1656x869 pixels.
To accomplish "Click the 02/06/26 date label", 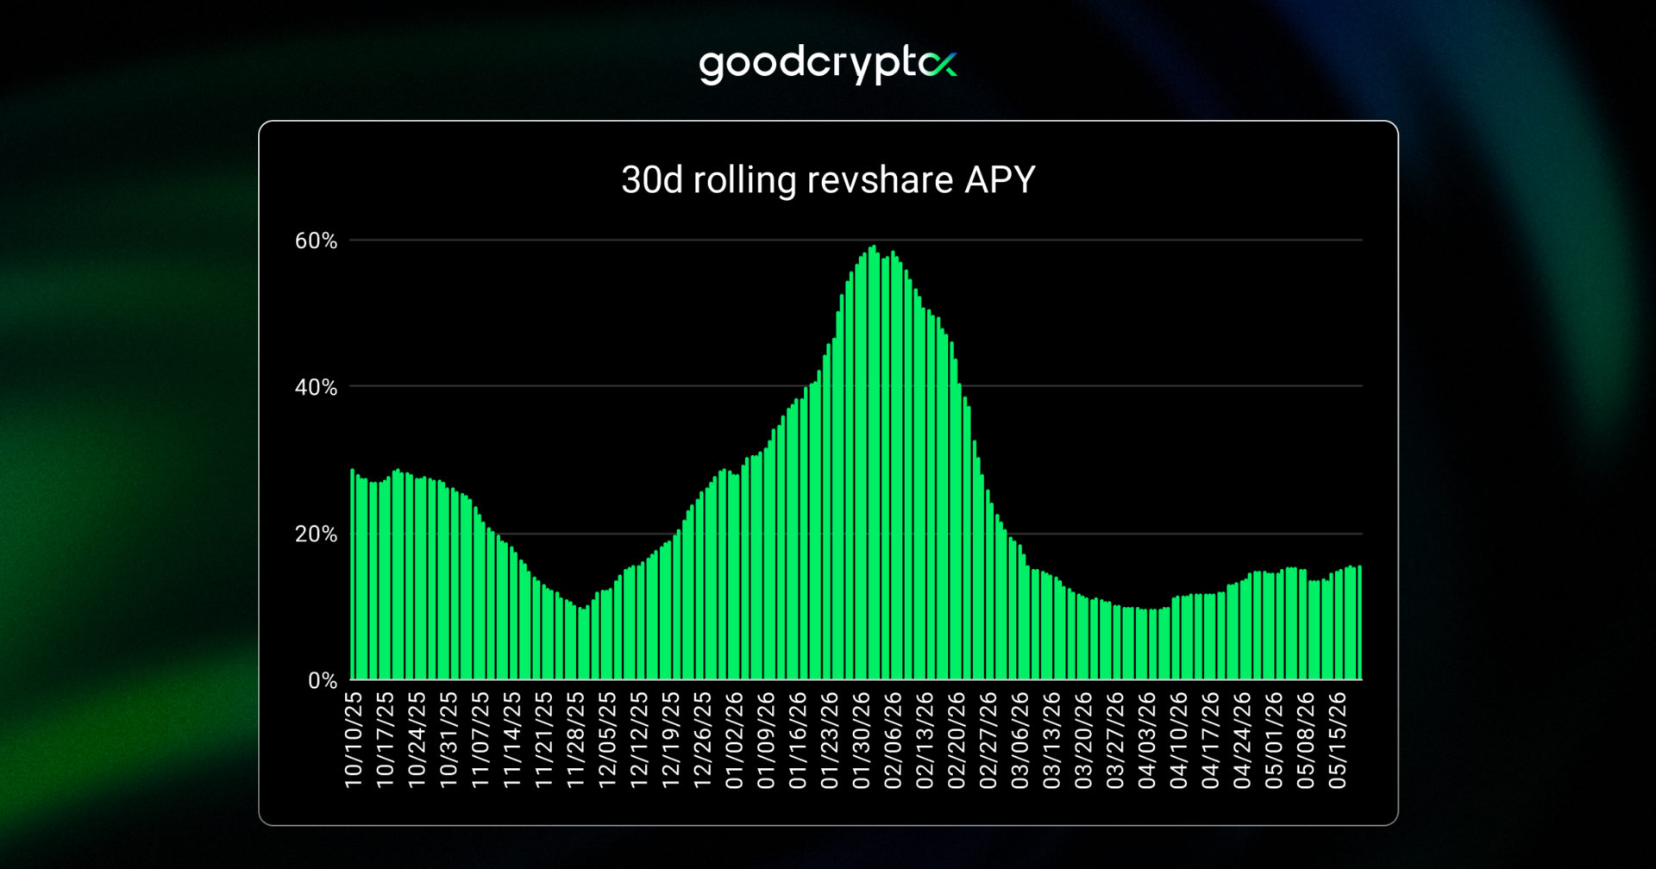I will pyautogui.click(x=894, y=740).
